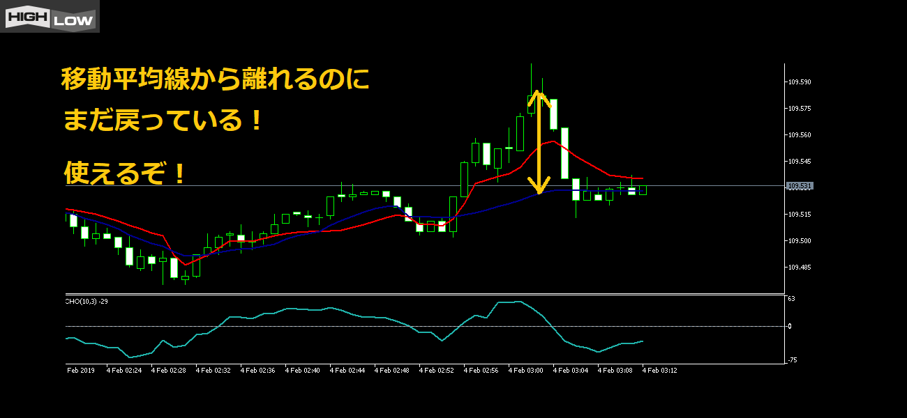
Task: Select the 109.560 price level label
Action: 800,135
